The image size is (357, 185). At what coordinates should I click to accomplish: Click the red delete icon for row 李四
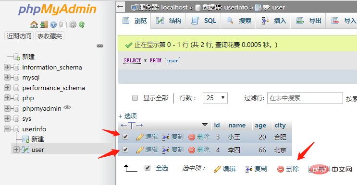click(x=192, y=150)
